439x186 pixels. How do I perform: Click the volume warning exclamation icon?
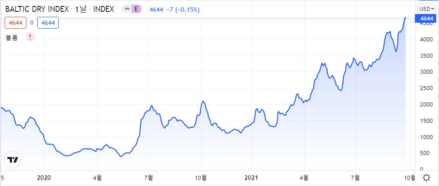30,37
